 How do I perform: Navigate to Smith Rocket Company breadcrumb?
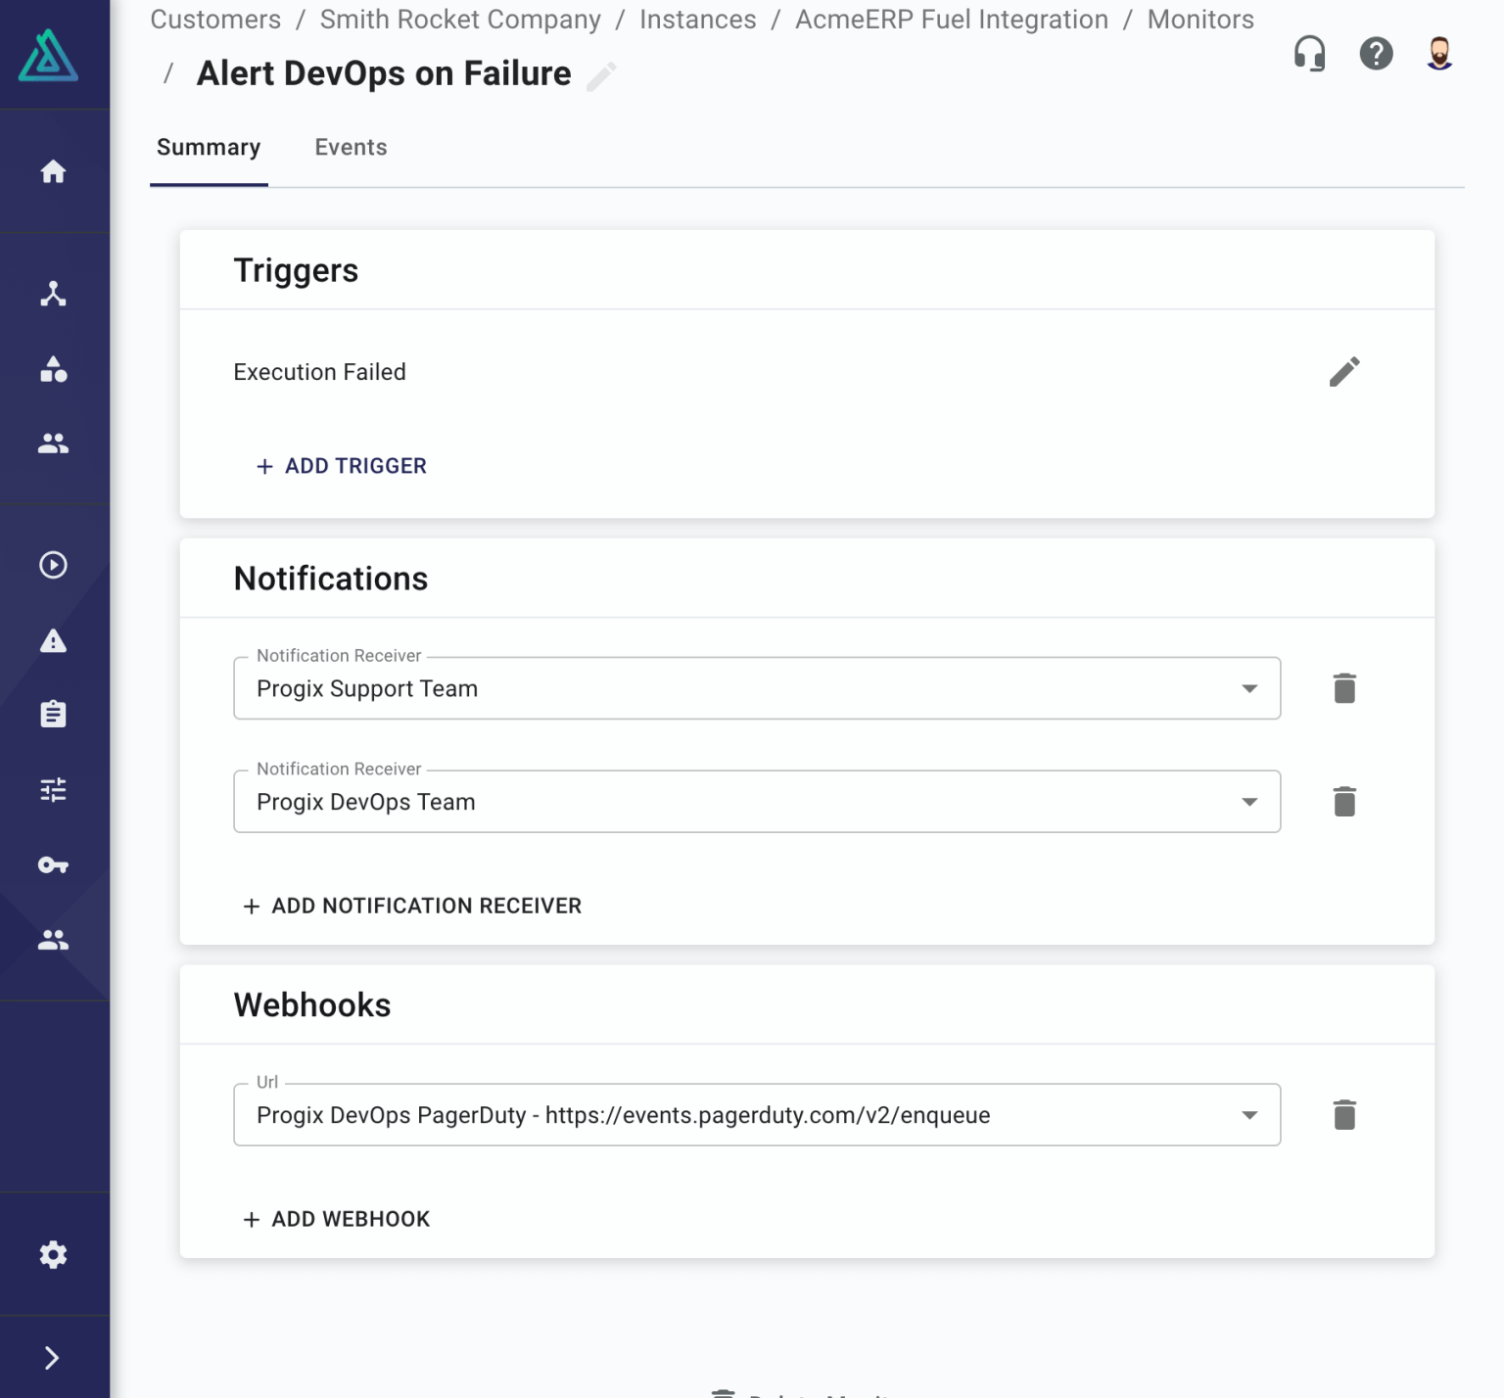pyautogui.click(x=460, y=20)
